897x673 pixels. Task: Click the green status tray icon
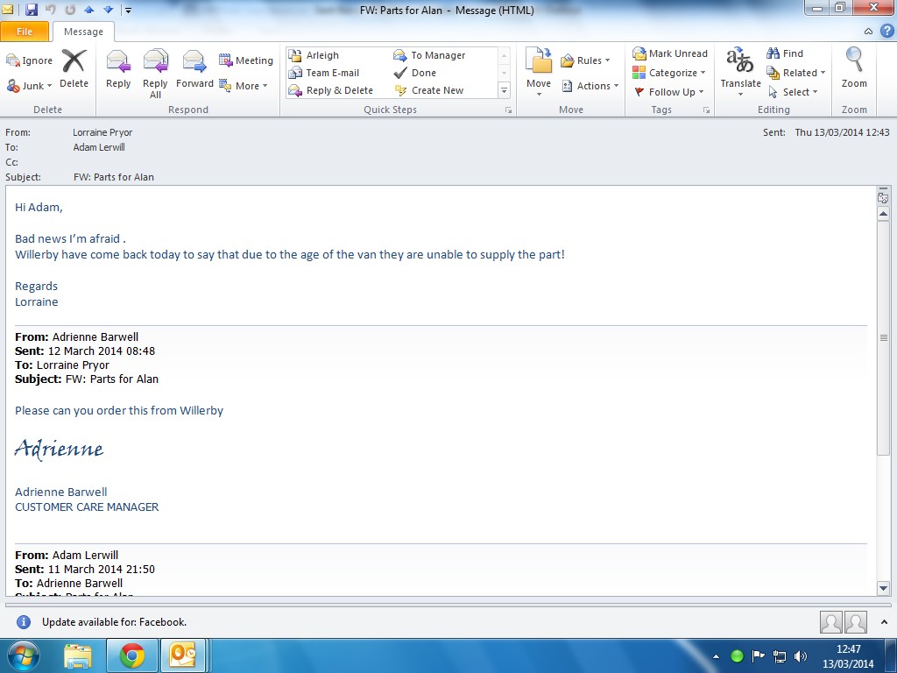click(x=737, y=655)
